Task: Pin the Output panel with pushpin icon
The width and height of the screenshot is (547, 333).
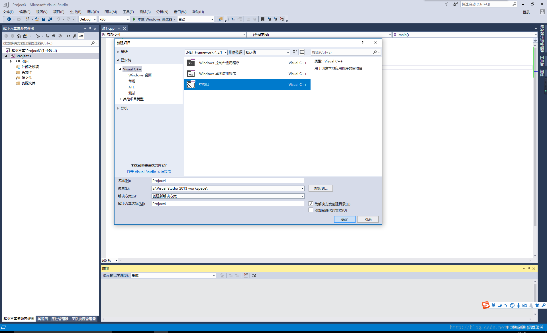Action: pyautogui.click(x=529, y=268)
